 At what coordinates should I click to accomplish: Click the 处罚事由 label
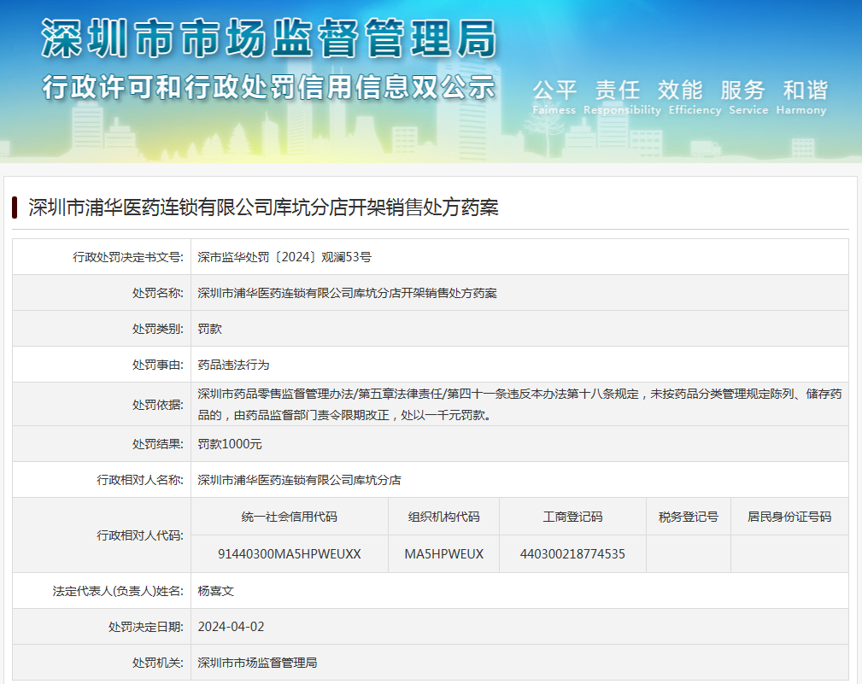(158, 365)
